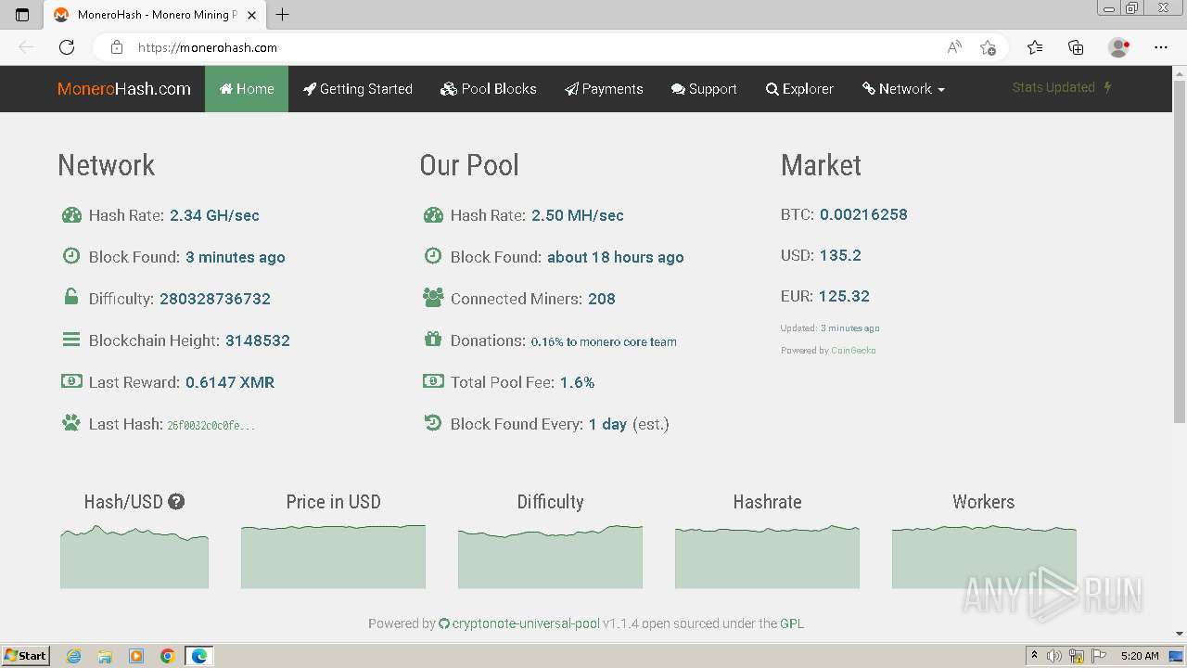Click the Blockchain Height bars icon
The image size is (1187, 668).
71,340
